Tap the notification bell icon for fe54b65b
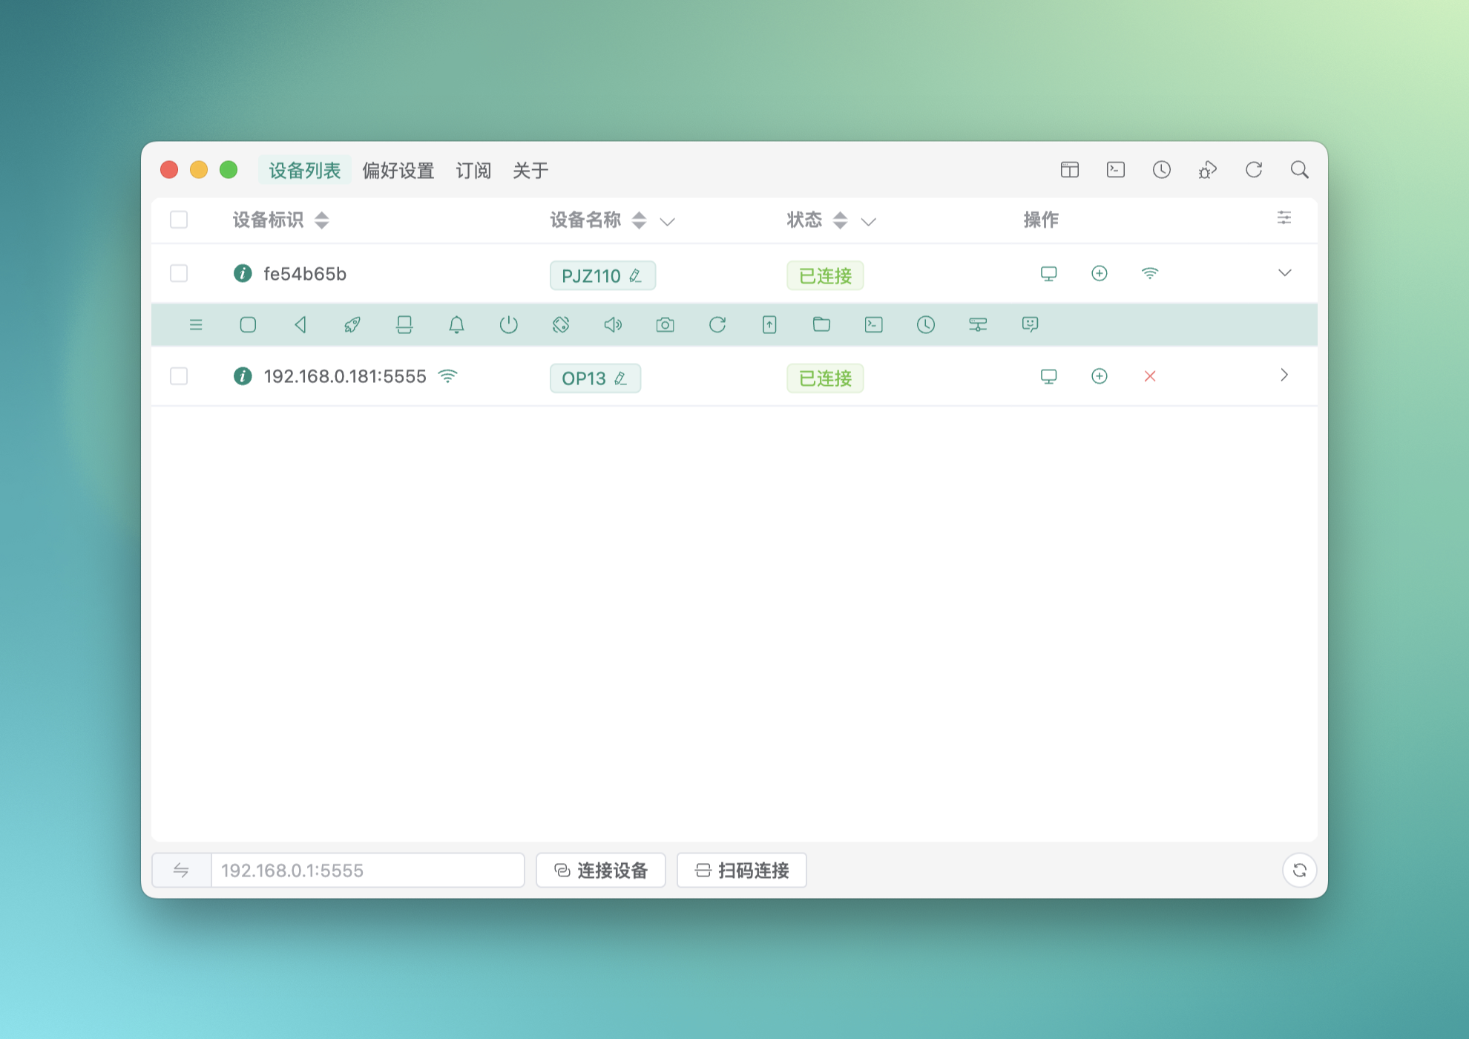This screenshot has width=1469, height=1039. coord(456,324)
